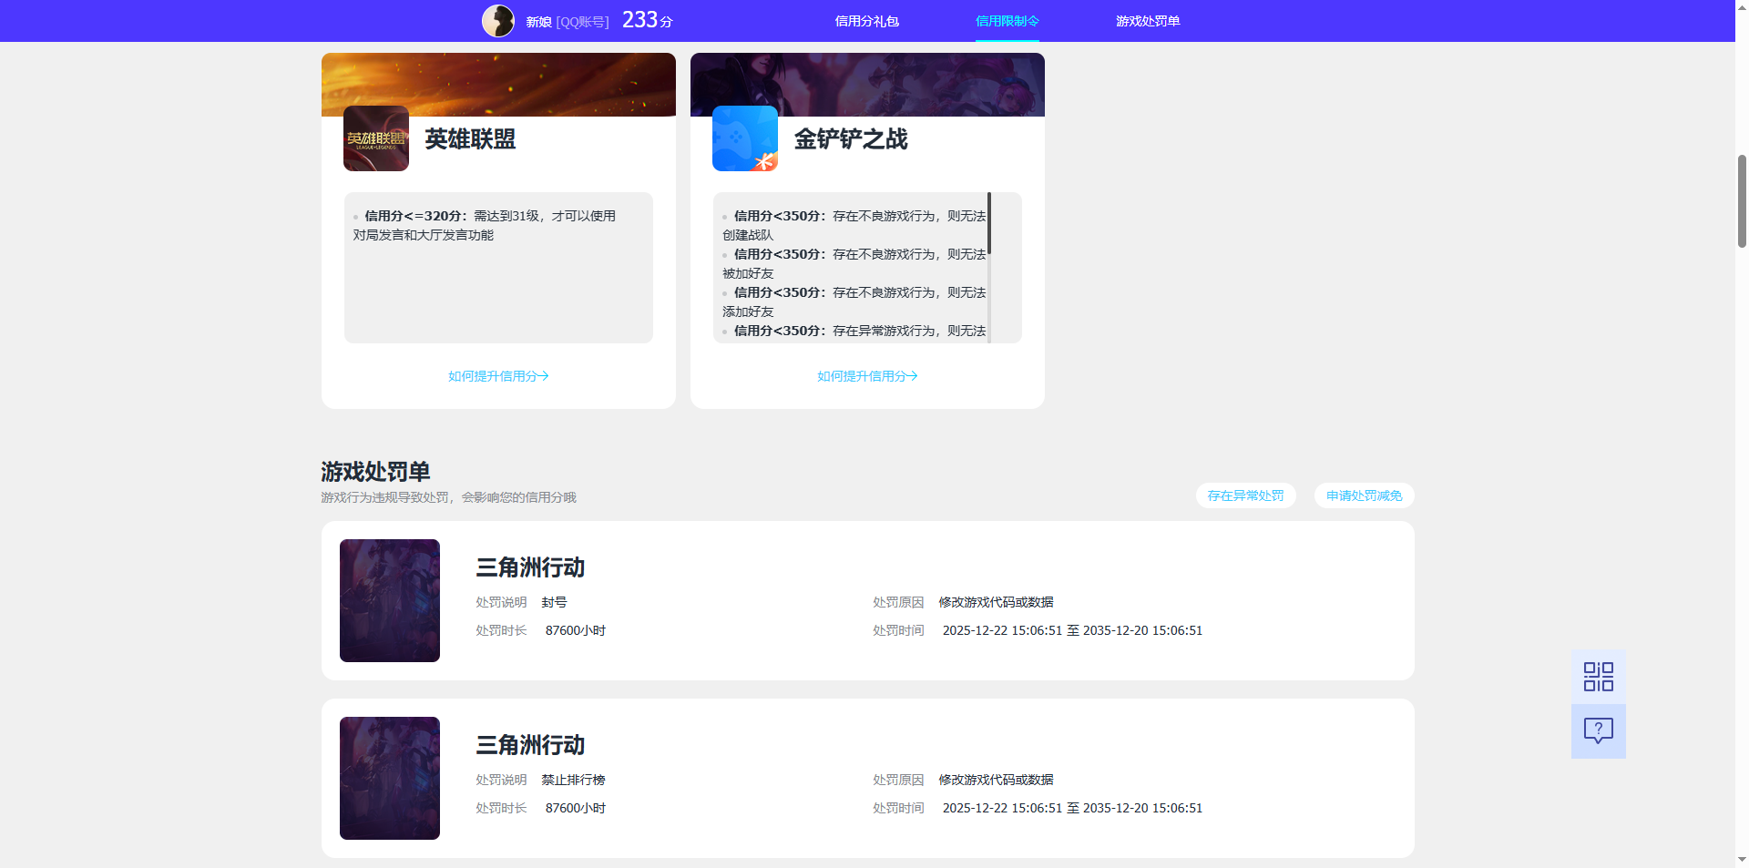Open the QR code floating icon
Viewport: 1749px width, 868px height.
[x=1599, y=677]
